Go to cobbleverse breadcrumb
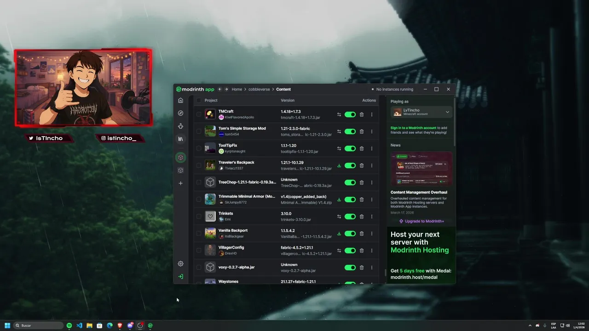 pyautogui.click(x=259, y=89)
